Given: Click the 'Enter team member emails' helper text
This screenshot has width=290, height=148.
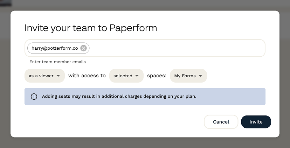Looking at the screenshot, I should 57,62.
